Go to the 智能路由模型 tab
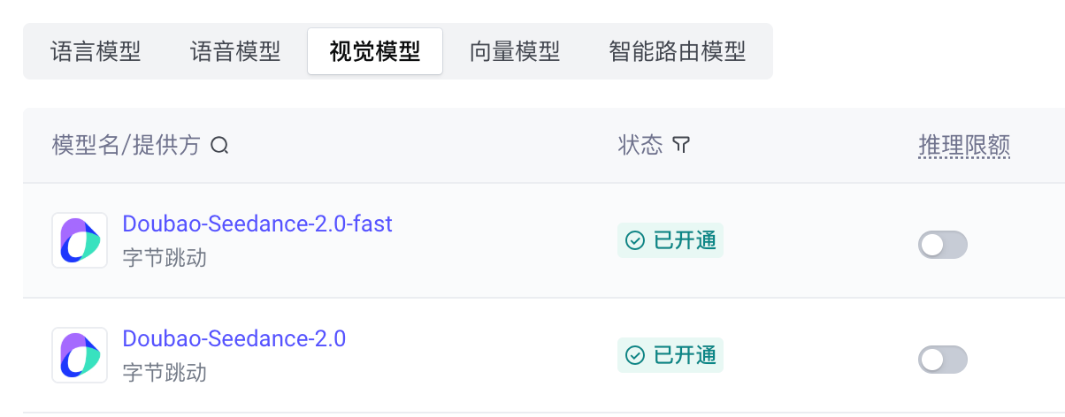Viewport: 1065px width, 417px height. 678,51
